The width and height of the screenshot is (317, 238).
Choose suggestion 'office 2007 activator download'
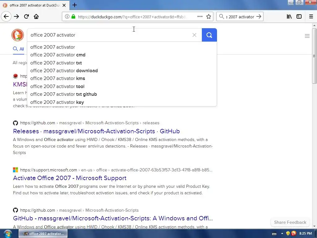[122, 71]
